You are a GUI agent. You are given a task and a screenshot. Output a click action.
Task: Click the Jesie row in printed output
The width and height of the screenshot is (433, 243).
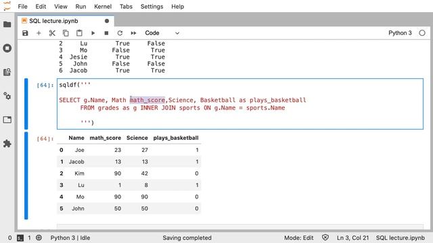coord(112,57)
